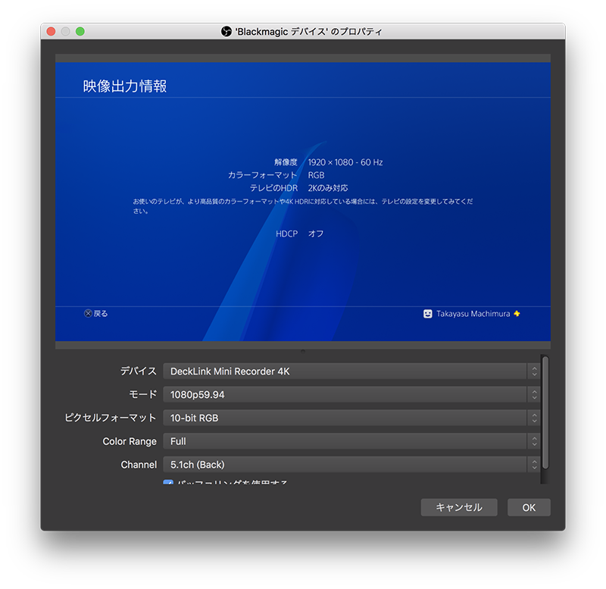Close the properties window with red button
Image resolution: width=606 pixels, height=589 pixels.
51,31
